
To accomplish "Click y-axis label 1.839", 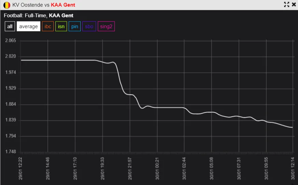I will pos(11,120).
